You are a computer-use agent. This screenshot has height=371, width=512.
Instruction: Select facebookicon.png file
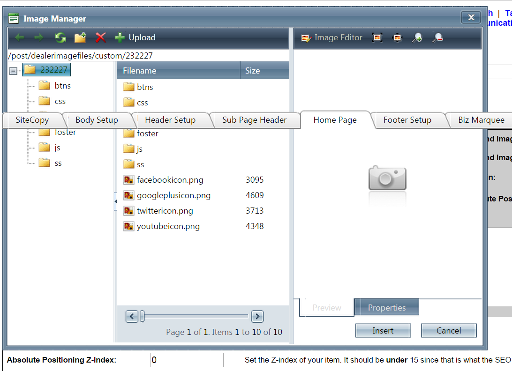click(170, 180)
